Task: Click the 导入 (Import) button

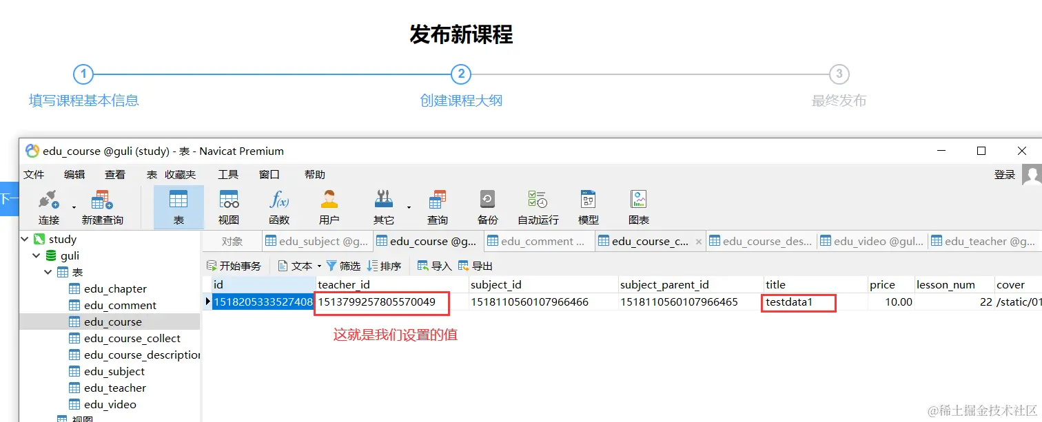Action: coord(435,266)
